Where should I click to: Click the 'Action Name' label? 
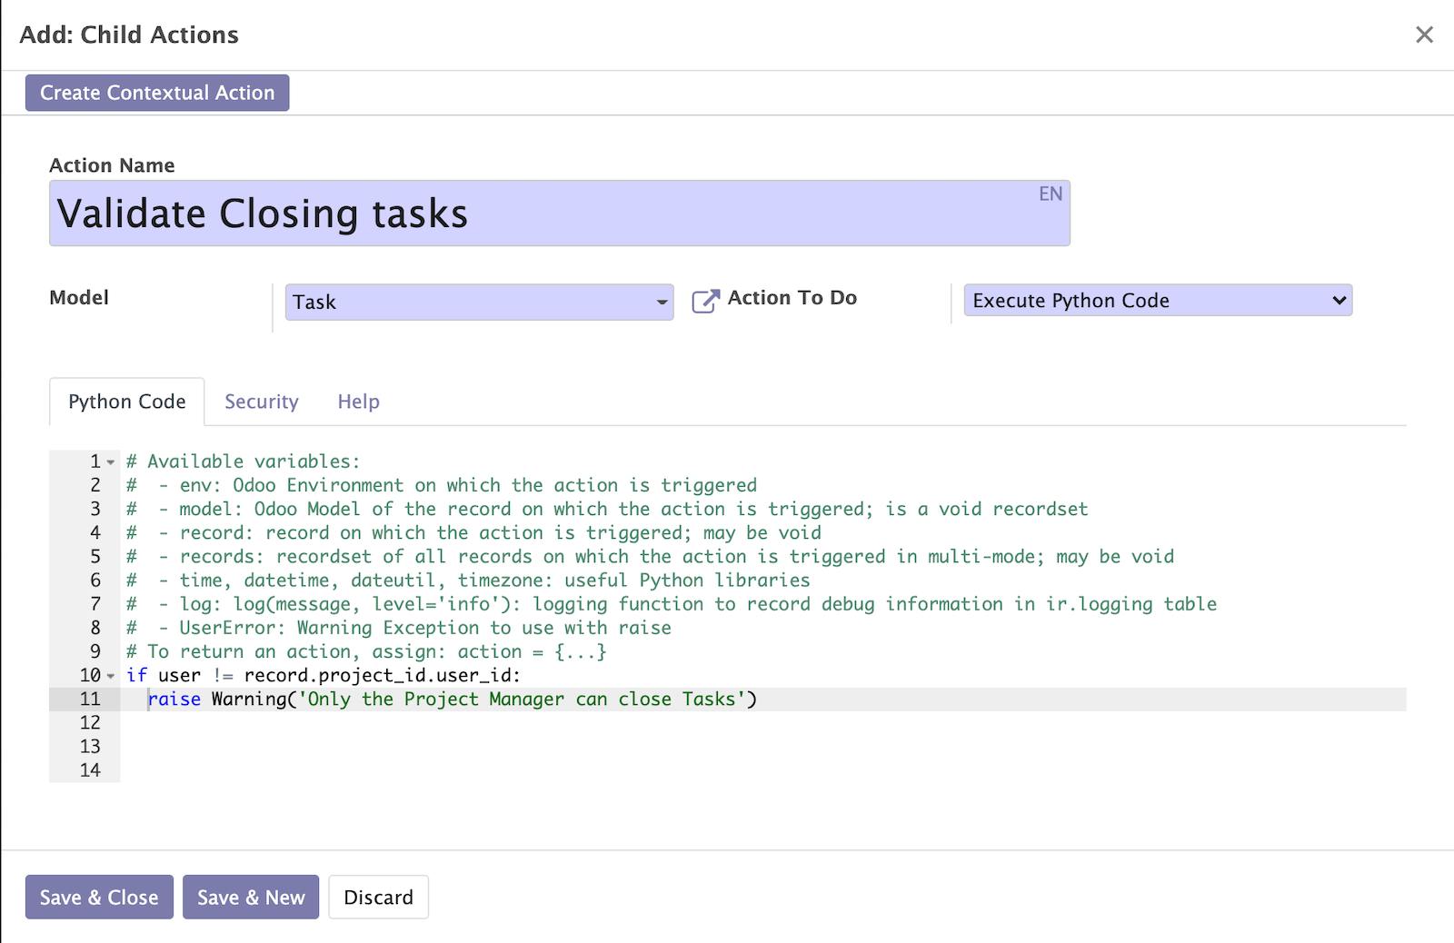point(112,165)
